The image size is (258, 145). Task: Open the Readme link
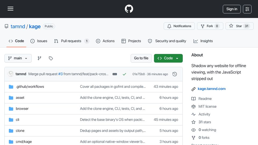tap(205, 99)
